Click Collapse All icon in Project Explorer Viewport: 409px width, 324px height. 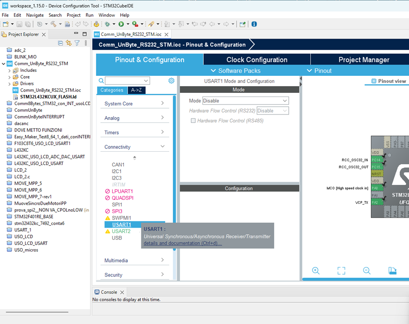tap(61, 43)
